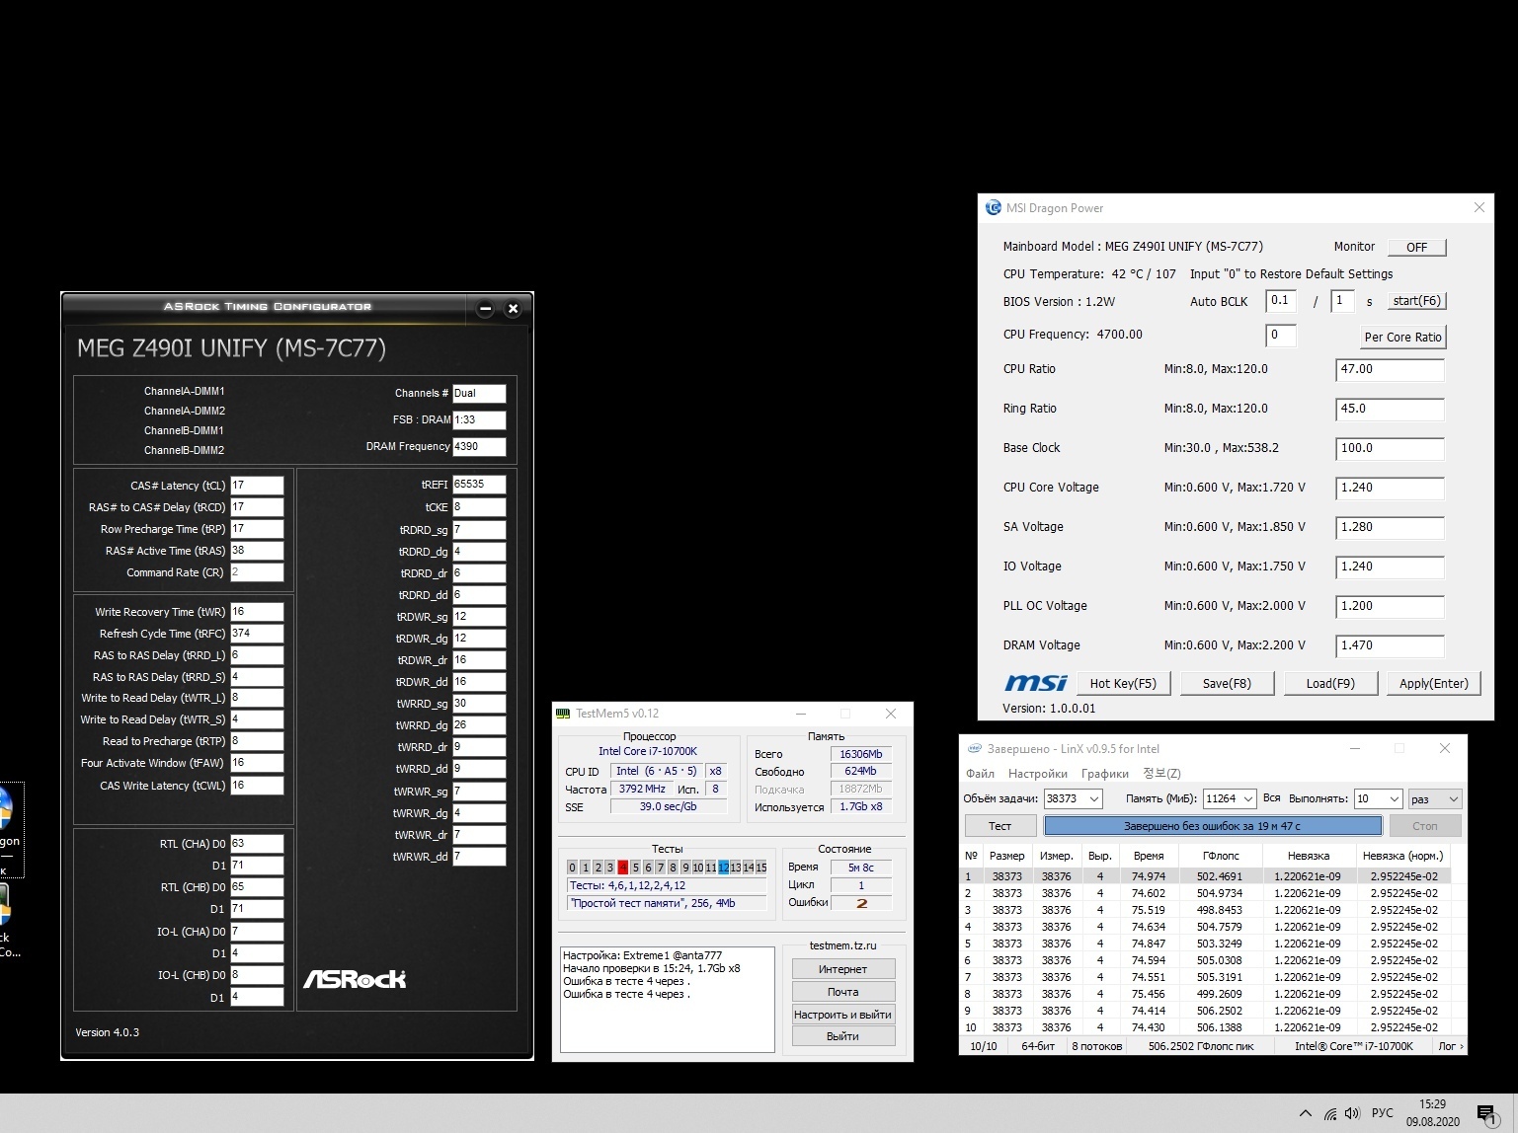1518x1133 pixels.
Task: Minimize the ASRock Timing Configurator window
Action: point(486,308)
